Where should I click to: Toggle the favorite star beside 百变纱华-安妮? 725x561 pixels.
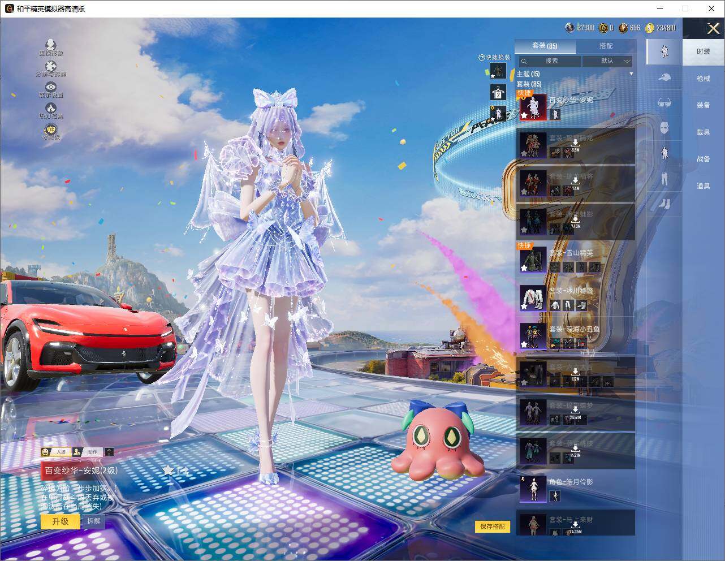[168, 470]
